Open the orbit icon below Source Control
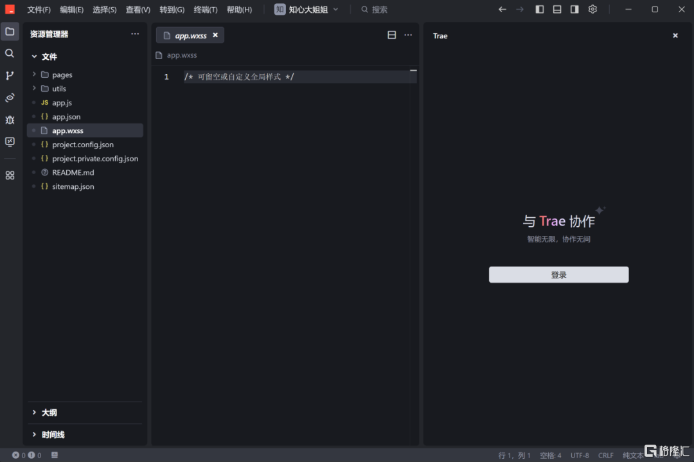Viewport: 694px width, 462px height. pos(10,98)
